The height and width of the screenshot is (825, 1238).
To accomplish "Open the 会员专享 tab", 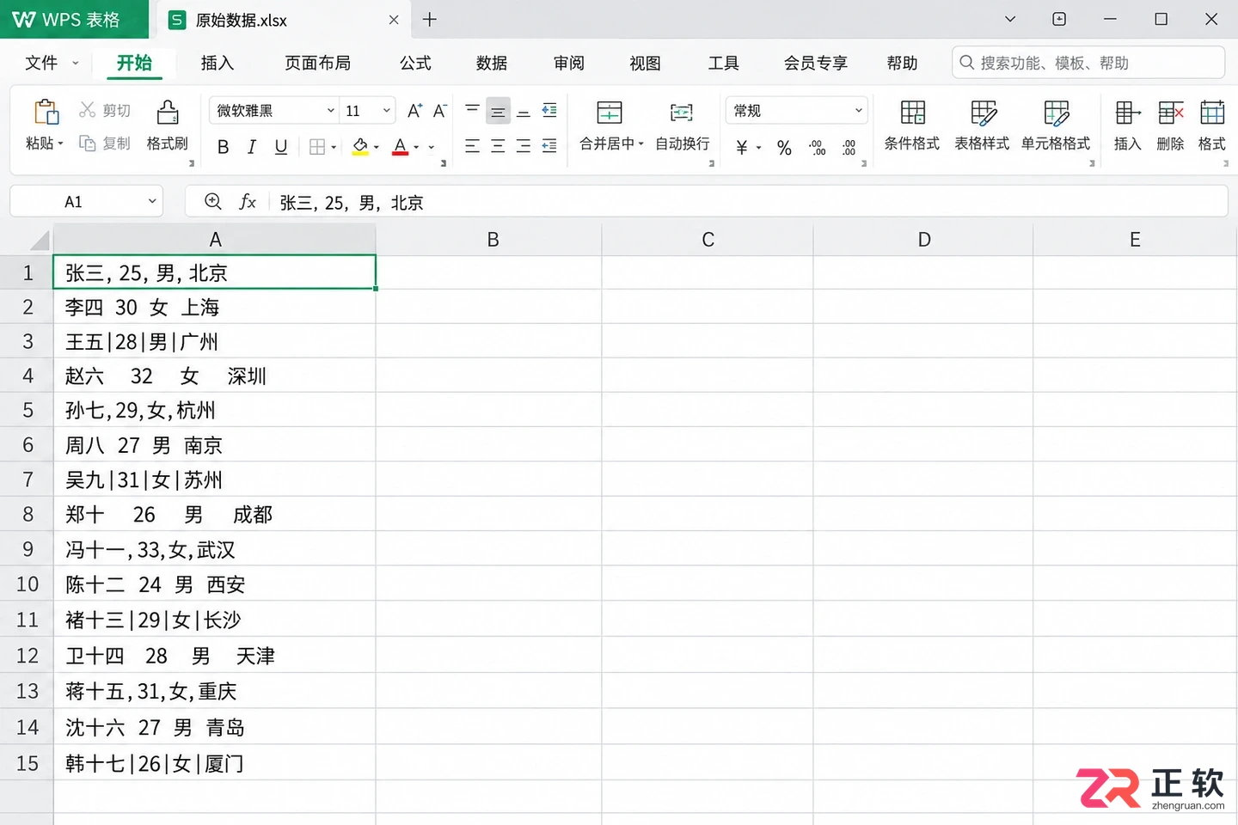I will [x=815, y=63].
